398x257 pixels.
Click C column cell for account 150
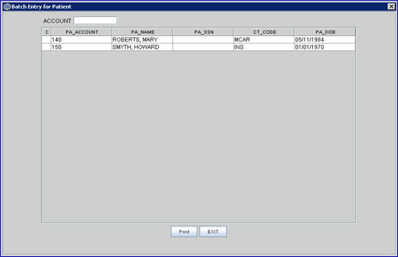coord(47,47)
